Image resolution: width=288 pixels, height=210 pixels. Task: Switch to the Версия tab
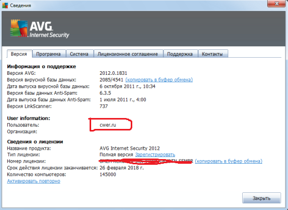19,54
